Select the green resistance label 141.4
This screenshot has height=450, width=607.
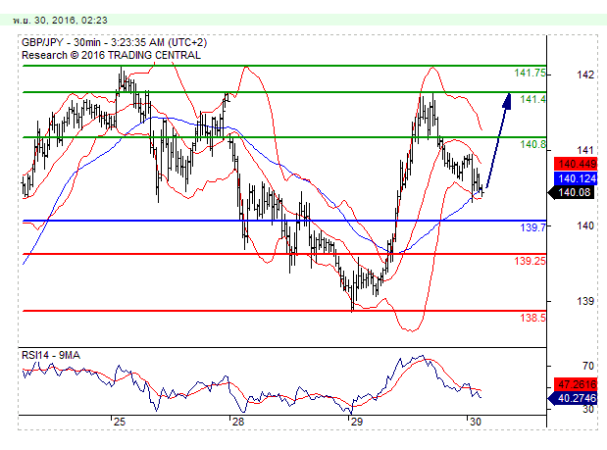[x=533, y=99]
